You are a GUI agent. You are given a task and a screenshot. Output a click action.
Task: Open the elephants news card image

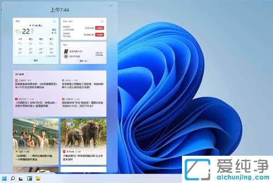[x=84, y=134]
